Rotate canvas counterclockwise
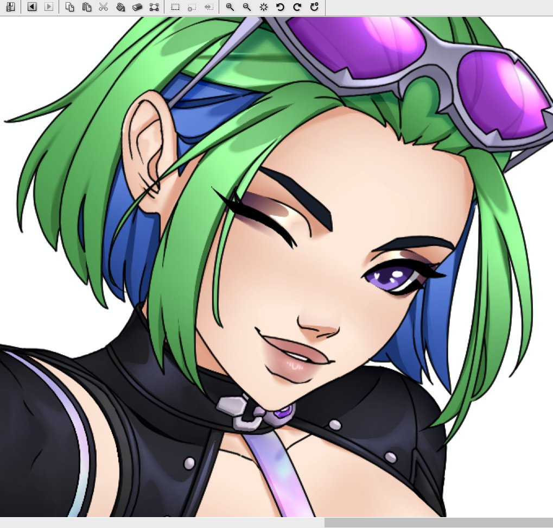Screen dimensions: 553x528 (281, 7)
